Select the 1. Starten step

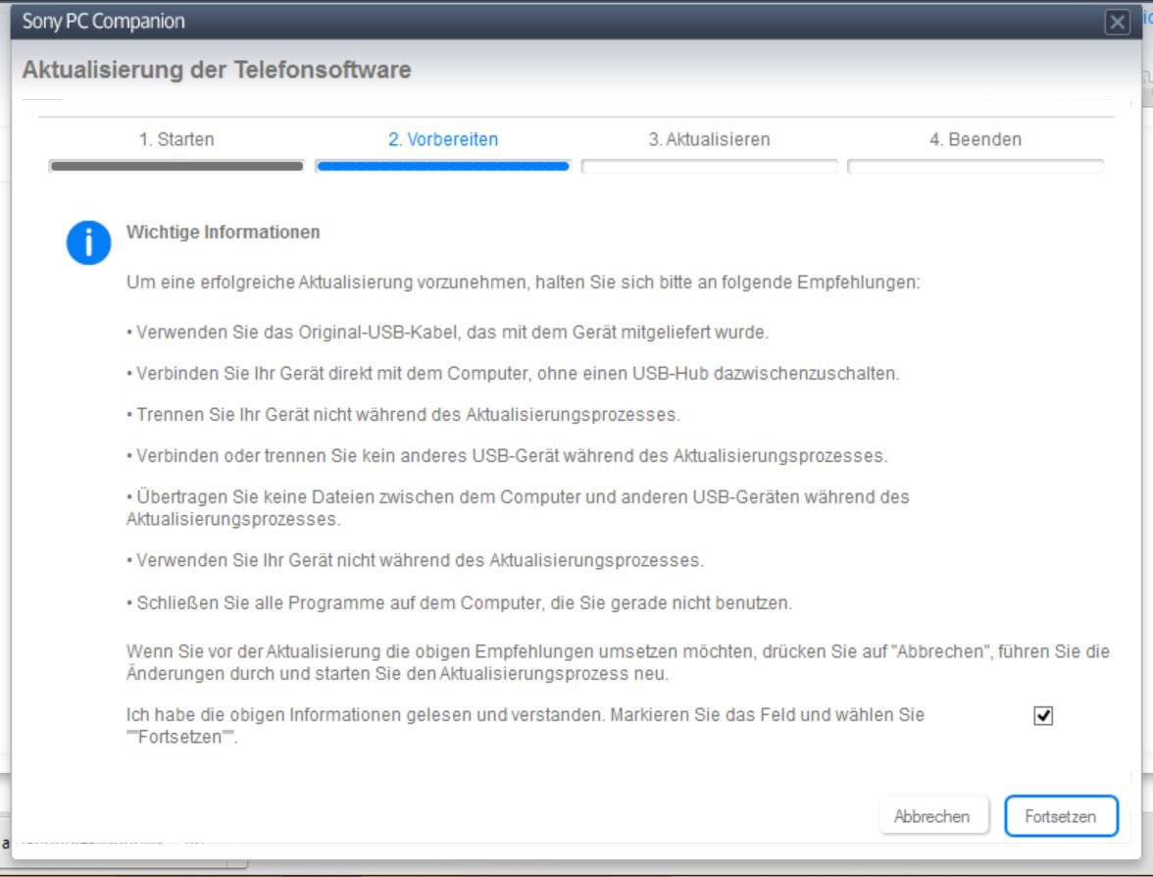176,139
